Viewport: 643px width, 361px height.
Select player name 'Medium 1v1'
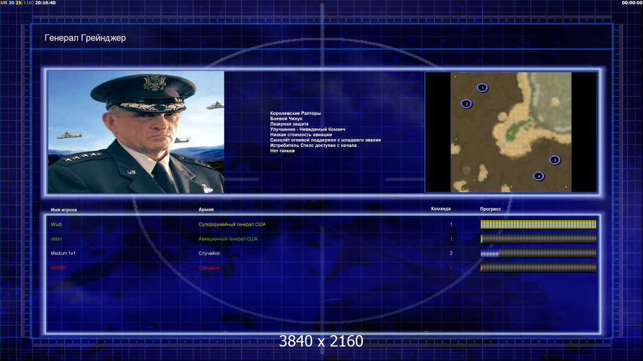63,253
